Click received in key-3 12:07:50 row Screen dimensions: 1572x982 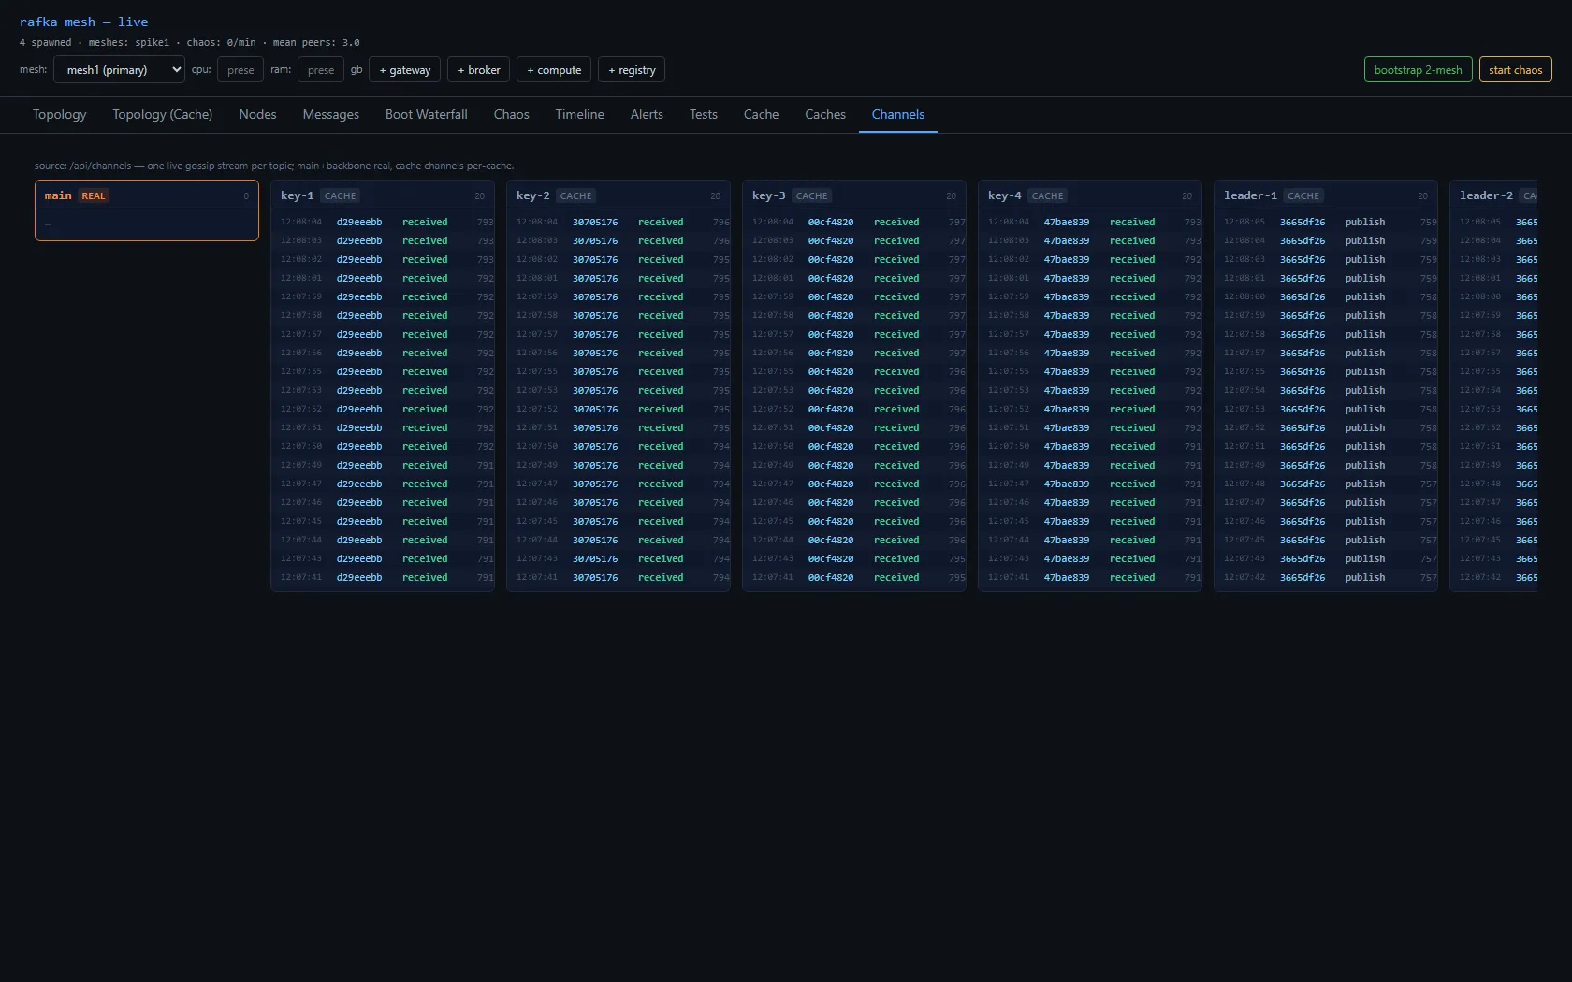(x=896, y=446)
